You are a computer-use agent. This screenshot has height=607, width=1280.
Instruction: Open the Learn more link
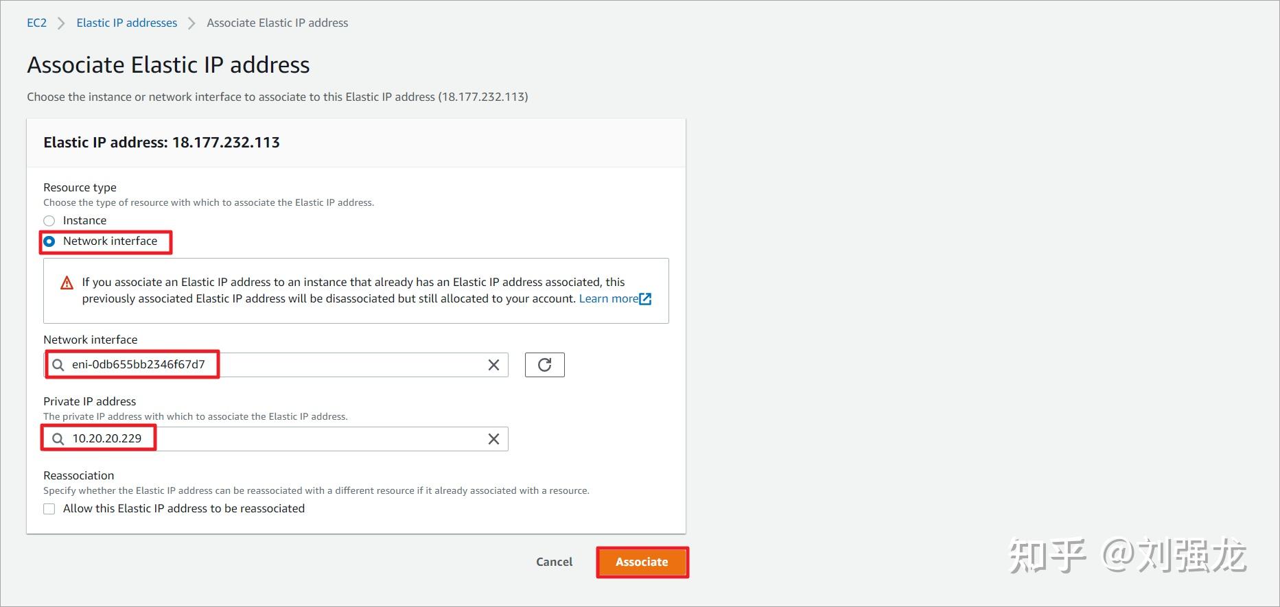(x=608, y=299)
